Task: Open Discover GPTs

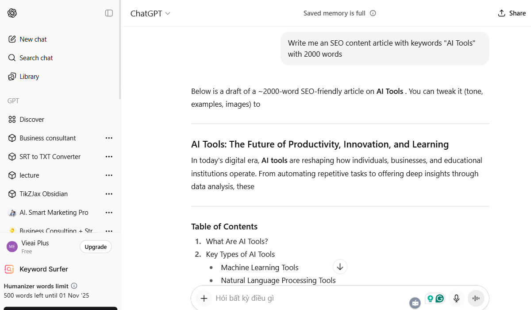Action: pyautogui.click(x=32, y=120)
